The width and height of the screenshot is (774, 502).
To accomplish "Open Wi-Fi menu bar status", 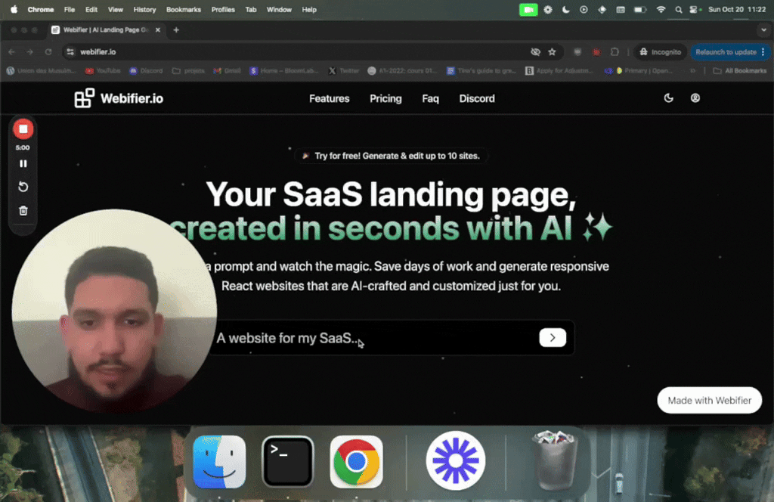I will click(x=661, y=9).
